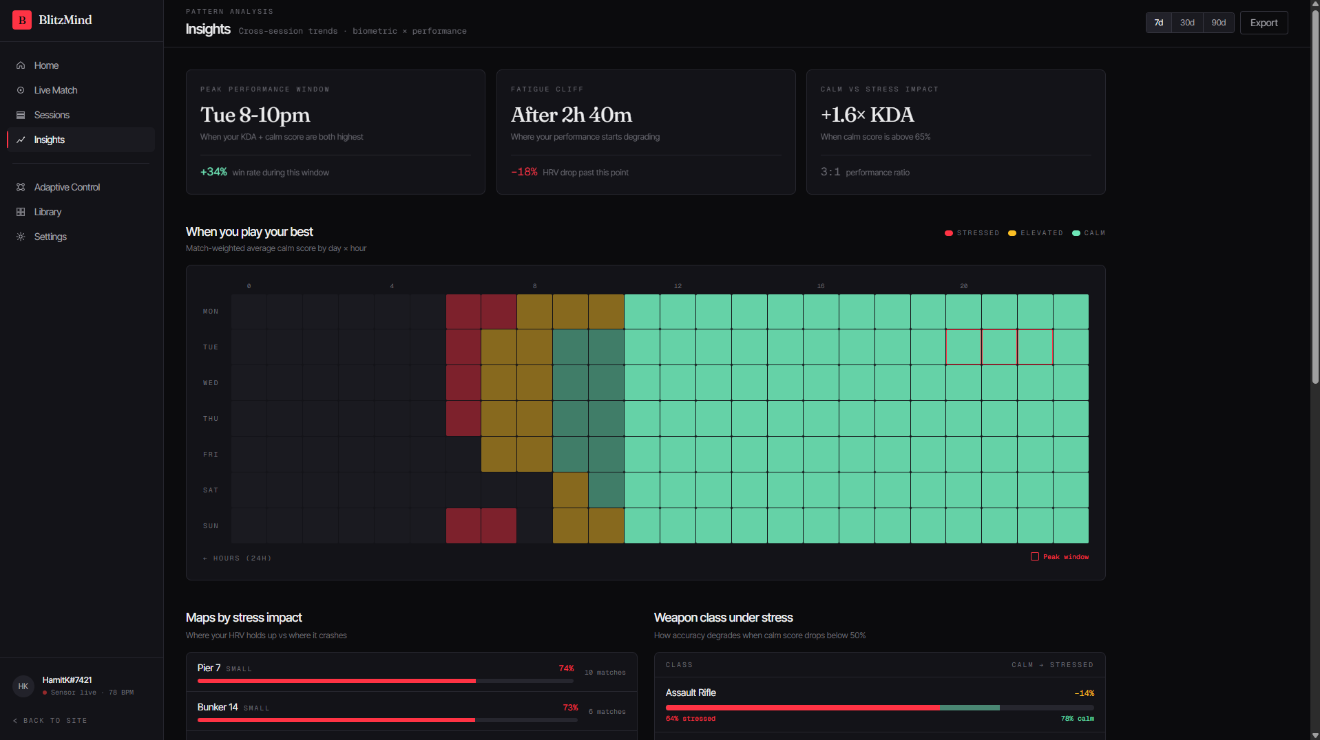Click the +1.6× KDA headline

(868, 115)
